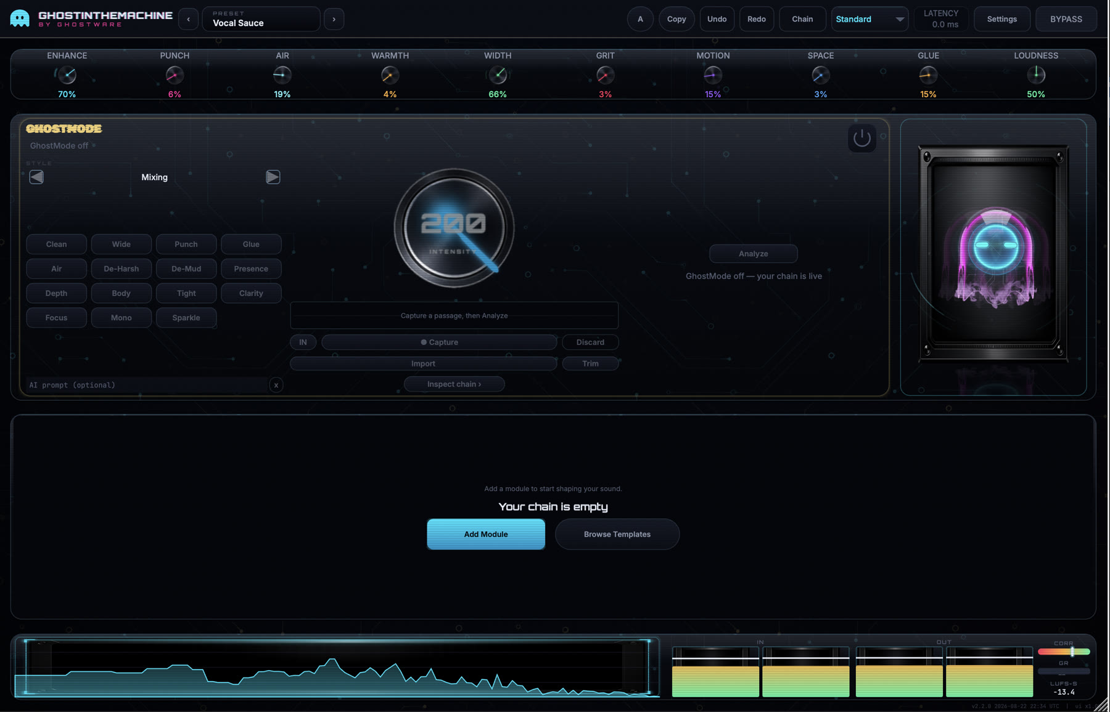
Task: Expand the Standard quality dropdown
Action: click(x=869, y=19)
